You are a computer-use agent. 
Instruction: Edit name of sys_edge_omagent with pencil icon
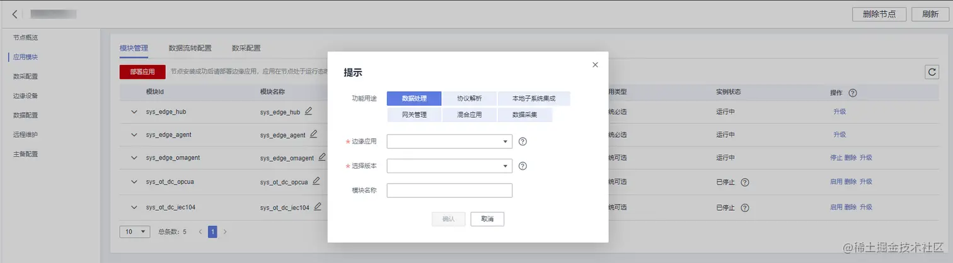[x=322, y=157]
